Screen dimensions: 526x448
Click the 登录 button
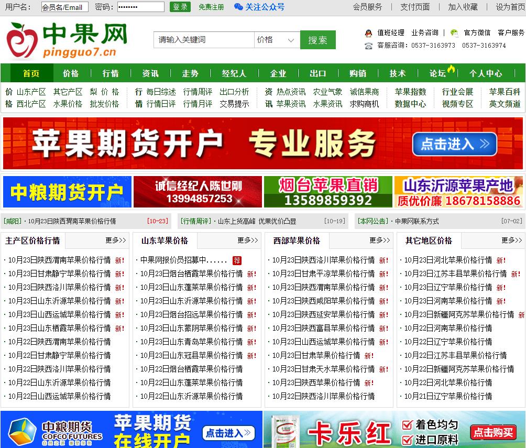[180, 7]
